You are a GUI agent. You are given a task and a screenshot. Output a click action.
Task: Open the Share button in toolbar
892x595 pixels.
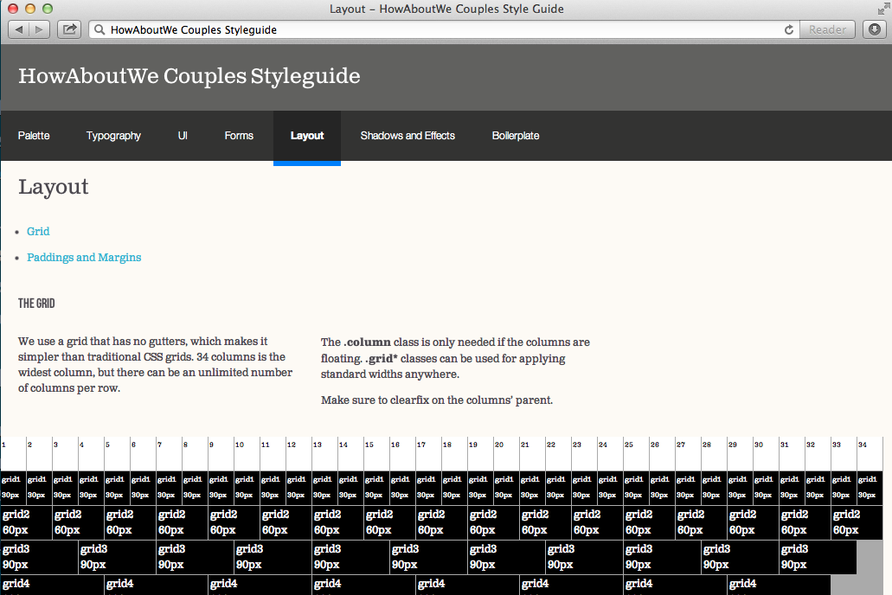69,29
